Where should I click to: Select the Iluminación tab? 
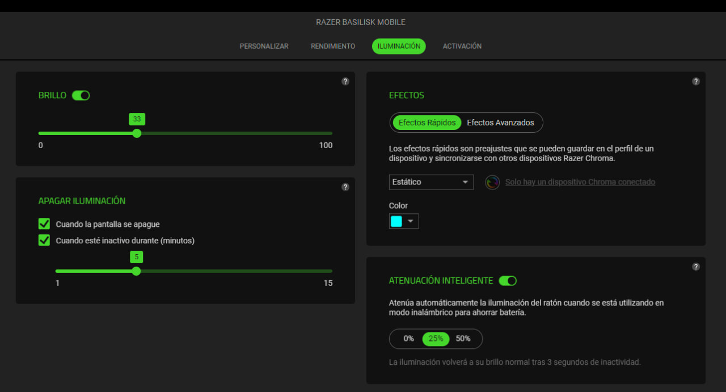pos(399,47)
